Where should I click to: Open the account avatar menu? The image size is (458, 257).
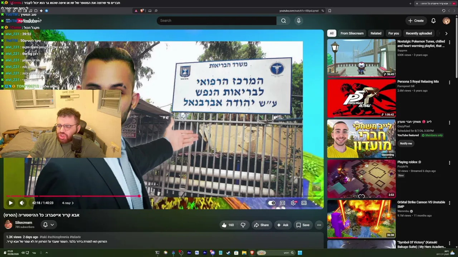(446, 21)
